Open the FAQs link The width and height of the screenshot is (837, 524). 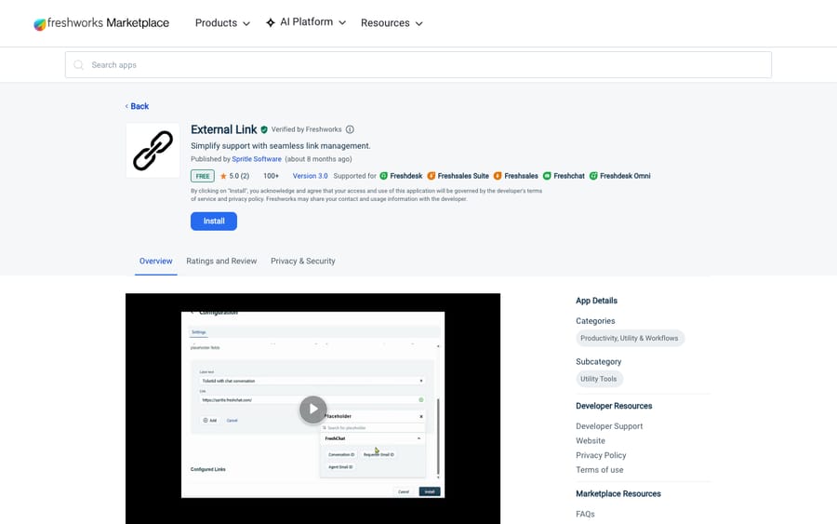(585, 514)
